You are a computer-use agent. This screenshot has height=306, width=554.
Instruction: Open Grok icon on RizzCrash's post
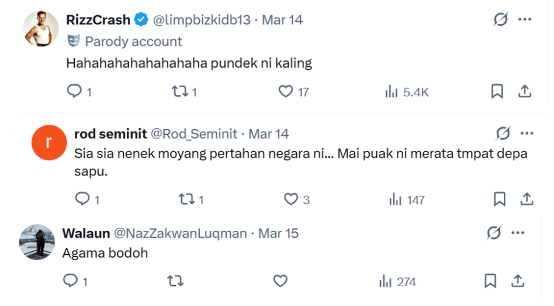(x=500, y=20)
